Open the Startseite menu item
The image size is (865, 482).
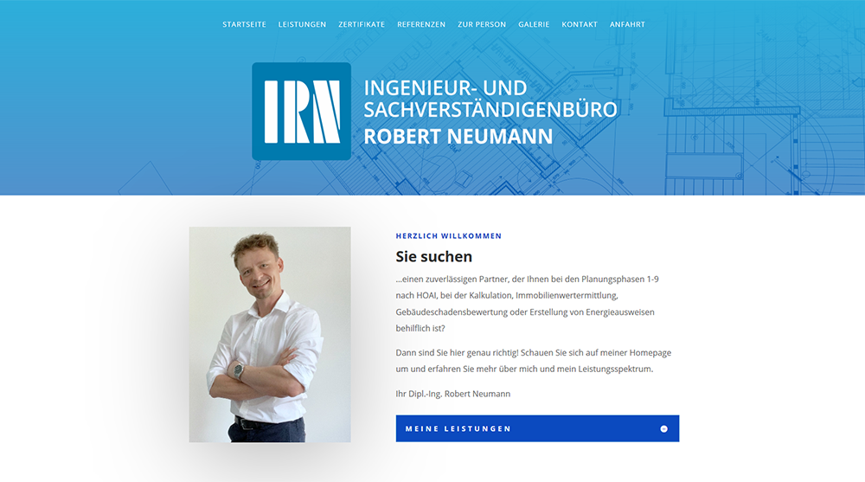tap(244, 24)
